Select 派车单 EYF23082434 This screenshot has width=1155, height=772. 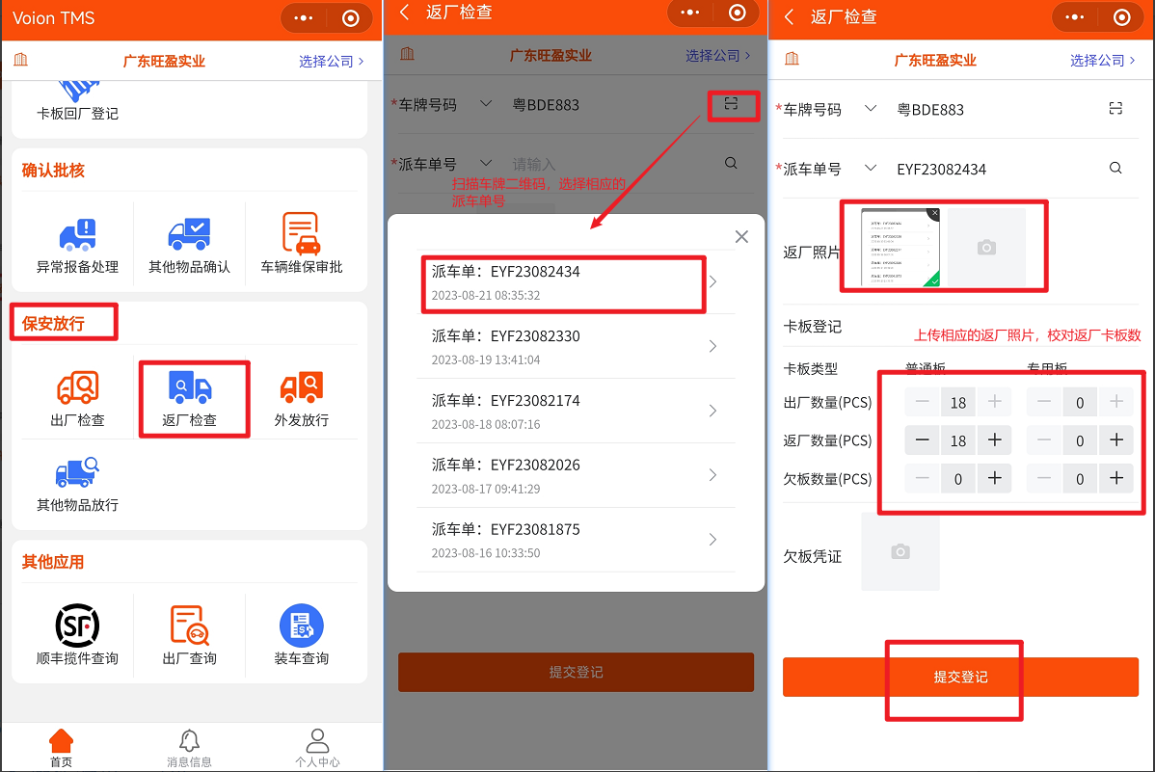pyautogui.click(x=576, y=282)
